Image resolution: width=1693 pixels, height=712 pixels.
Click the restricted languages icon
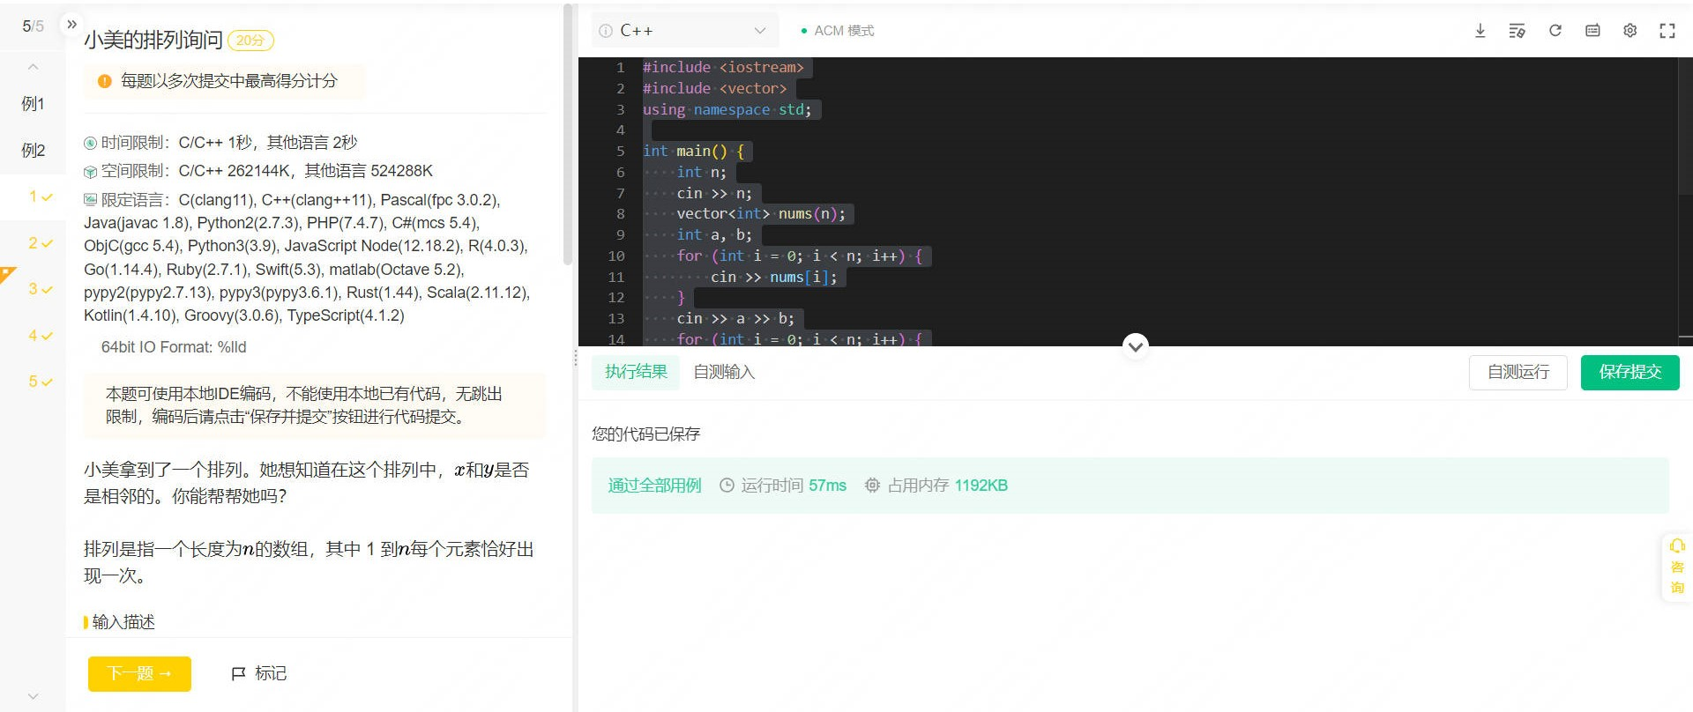pos(90,200)
